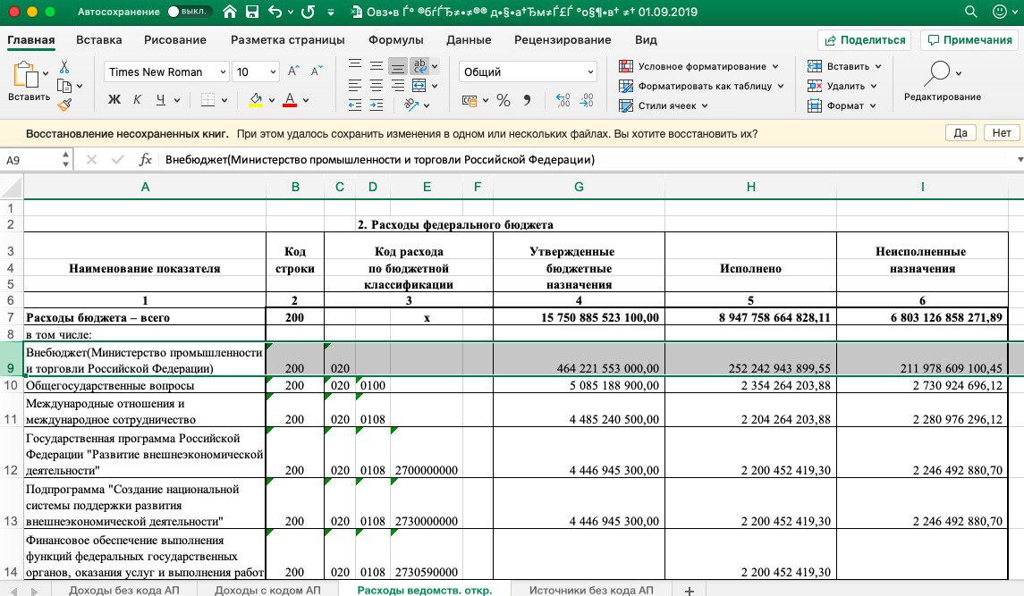Click the red font color A
This screenshot has height=596, width=1024.
[290, 100]
